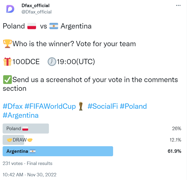Viewport: 187px width, 180px height.
Task: Select the Argentina poll result bar
Action: click(x=58, y=151)
